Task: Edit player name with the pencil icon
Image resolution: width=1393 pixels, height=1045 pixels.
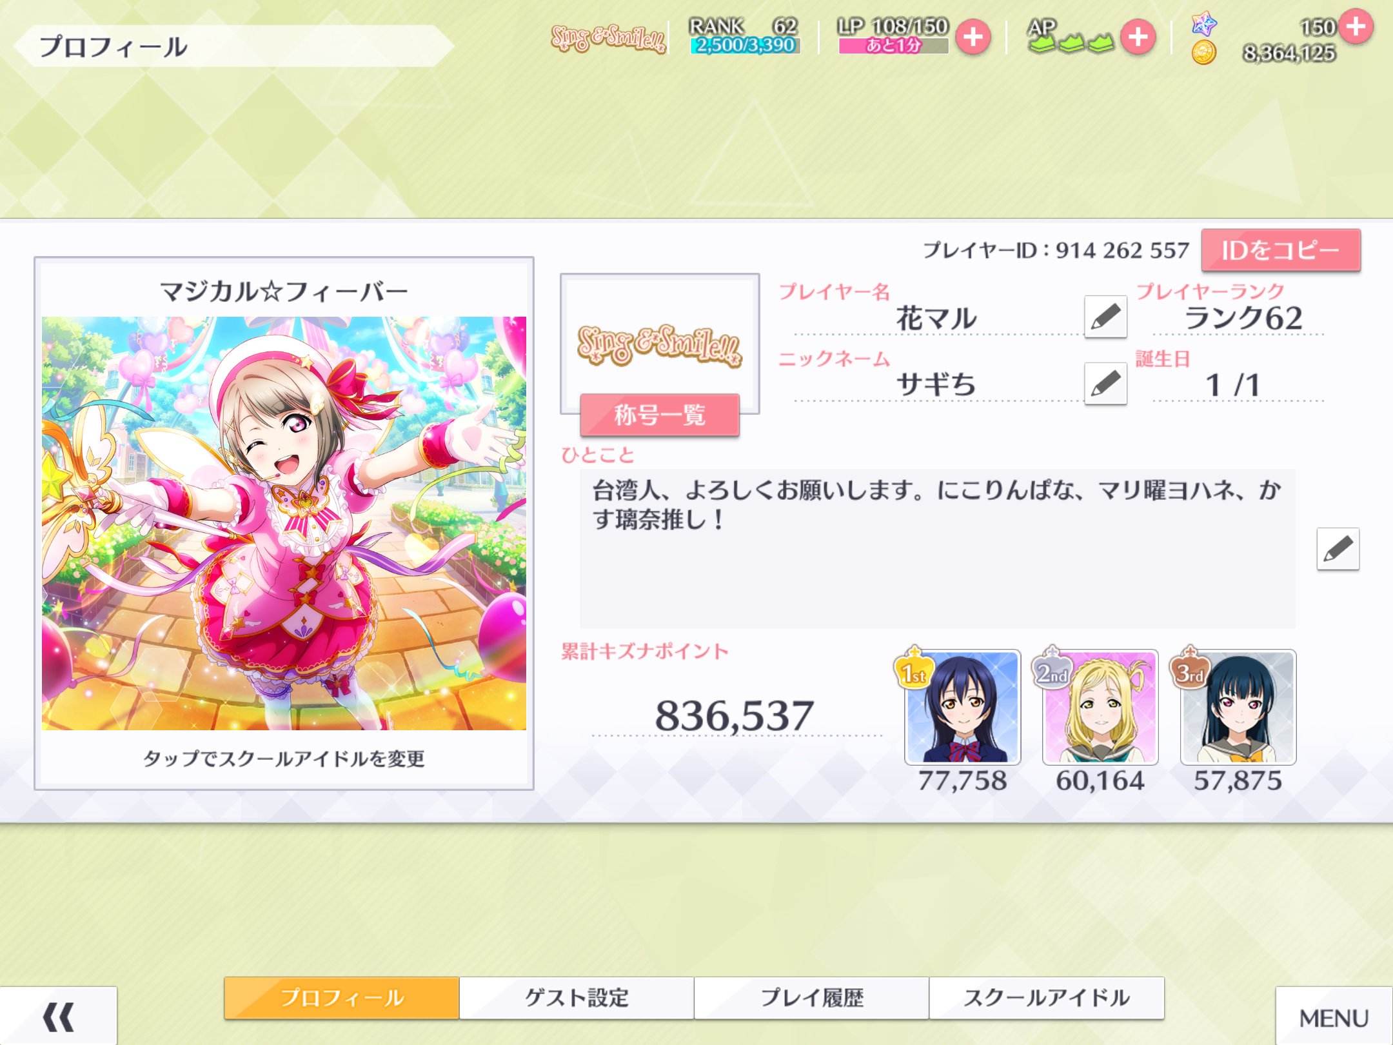Action: click(x=1105, y=317)
